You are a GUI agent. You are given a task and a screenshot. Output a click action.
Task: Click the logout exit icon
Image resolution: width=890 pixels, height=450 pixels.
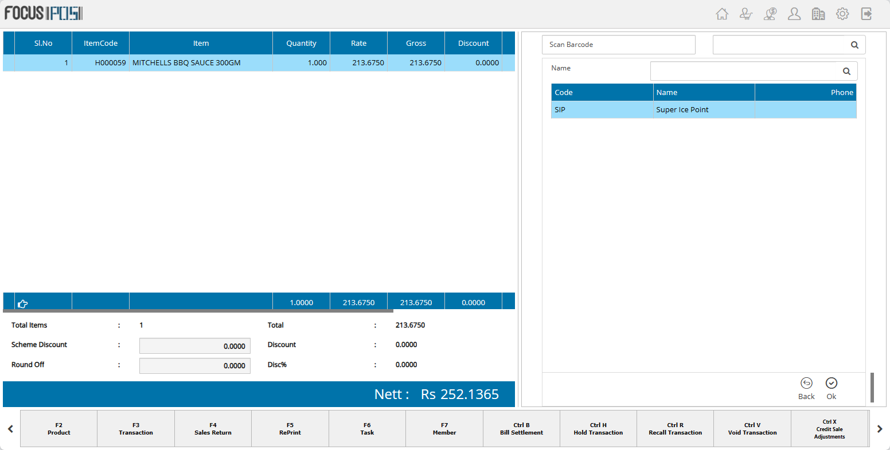866,14
